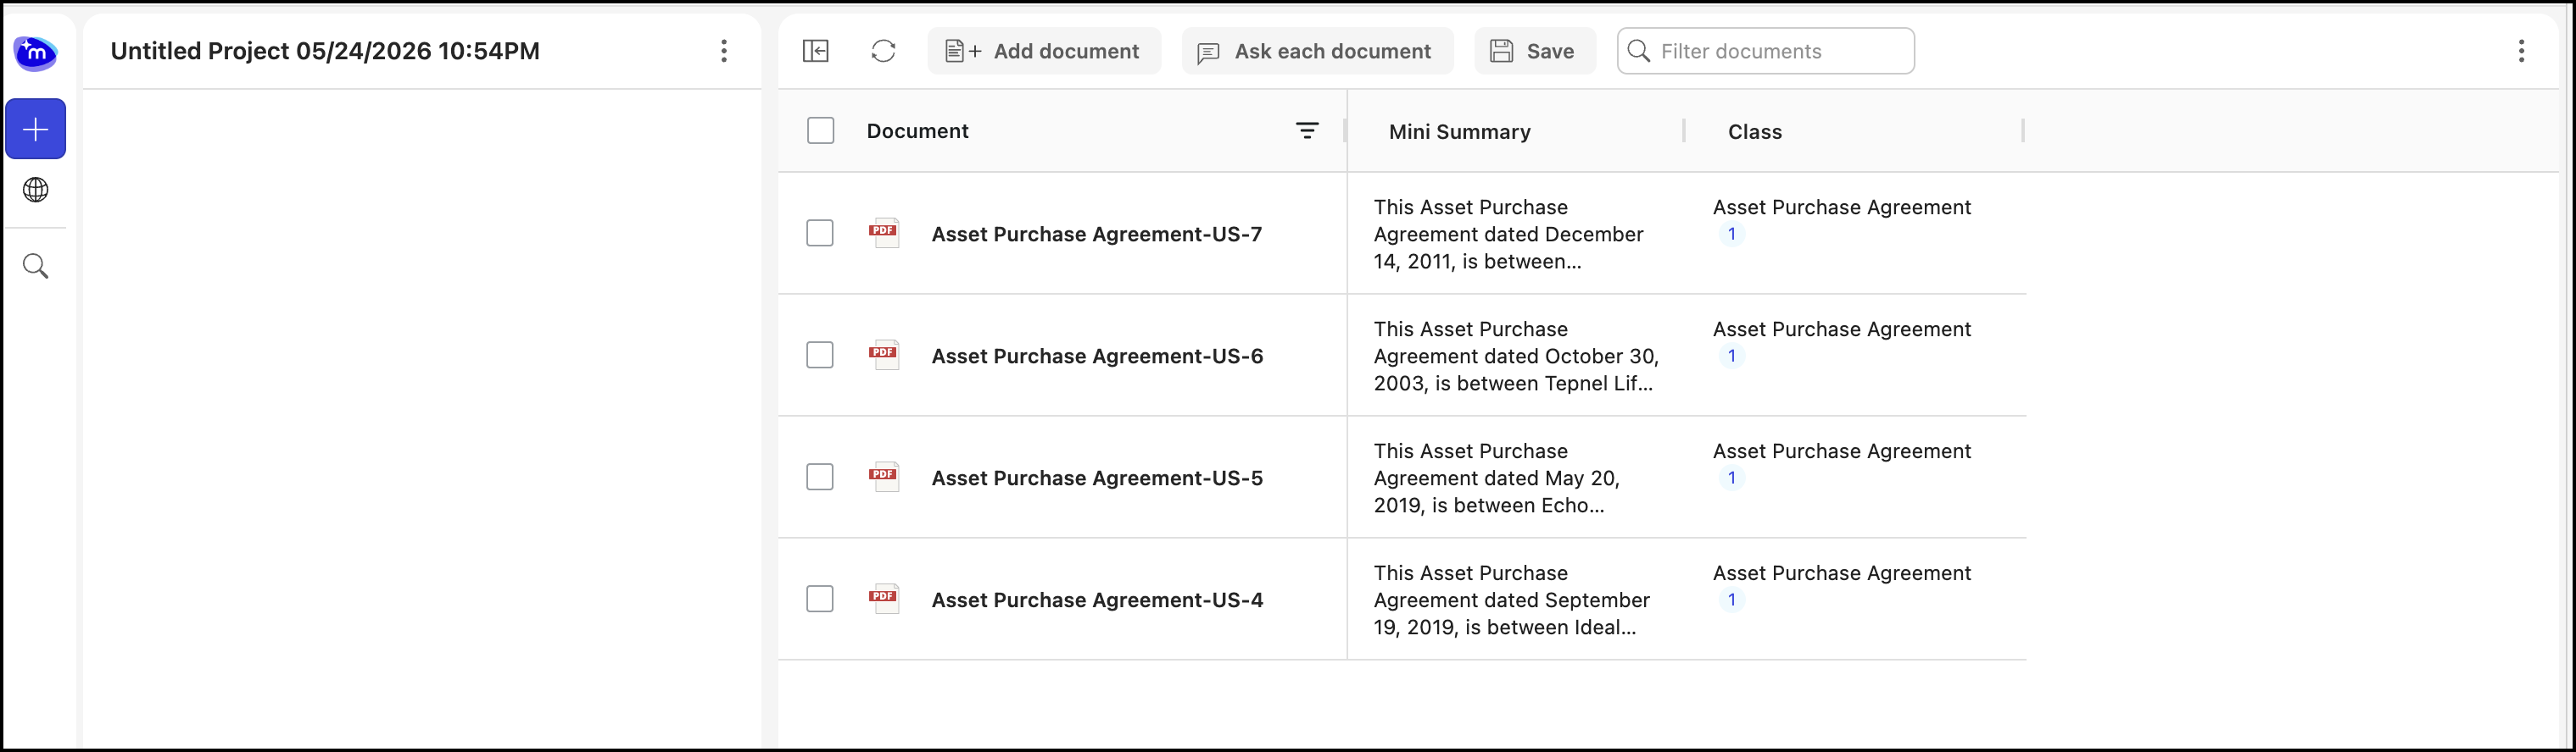Open the globe icon in the sidebar
This screenshot has height=752, width=2576.
click(36, 190)
